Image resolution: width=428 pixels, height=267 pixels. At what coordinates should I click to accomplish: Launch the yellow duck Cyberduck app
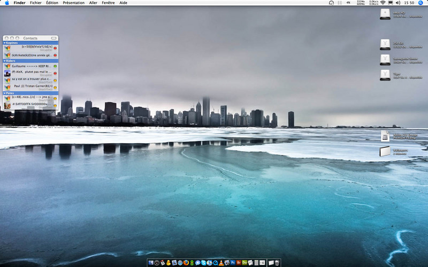tap(168, 263)
